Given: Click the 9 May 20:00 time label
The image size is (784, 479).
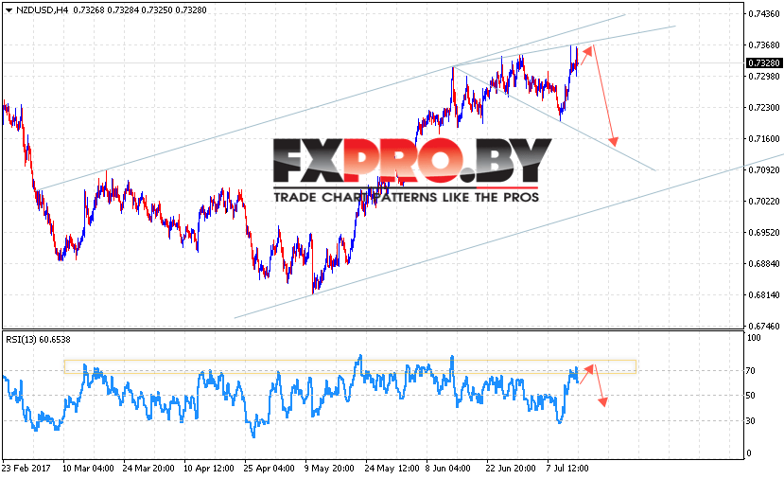Looking at the screenshot, I should pos(329,469).
